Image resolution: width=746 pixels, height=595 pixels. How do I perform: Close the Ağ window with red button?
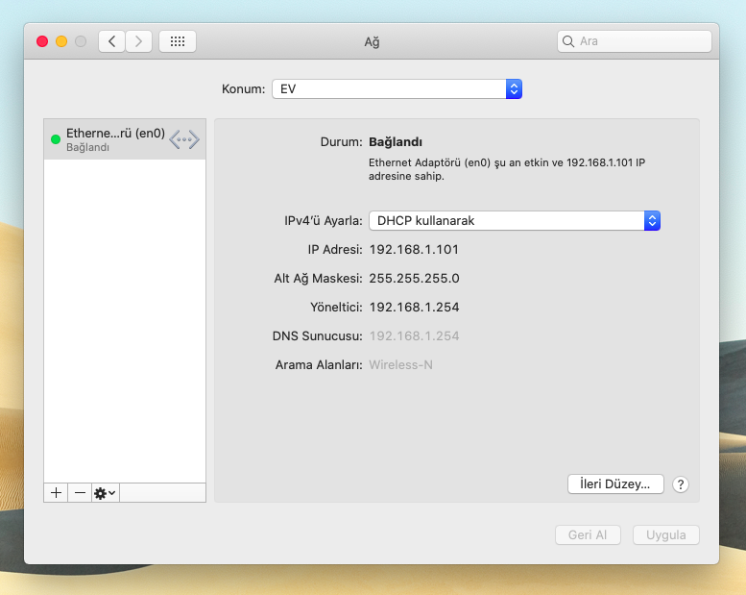(42, 41)
